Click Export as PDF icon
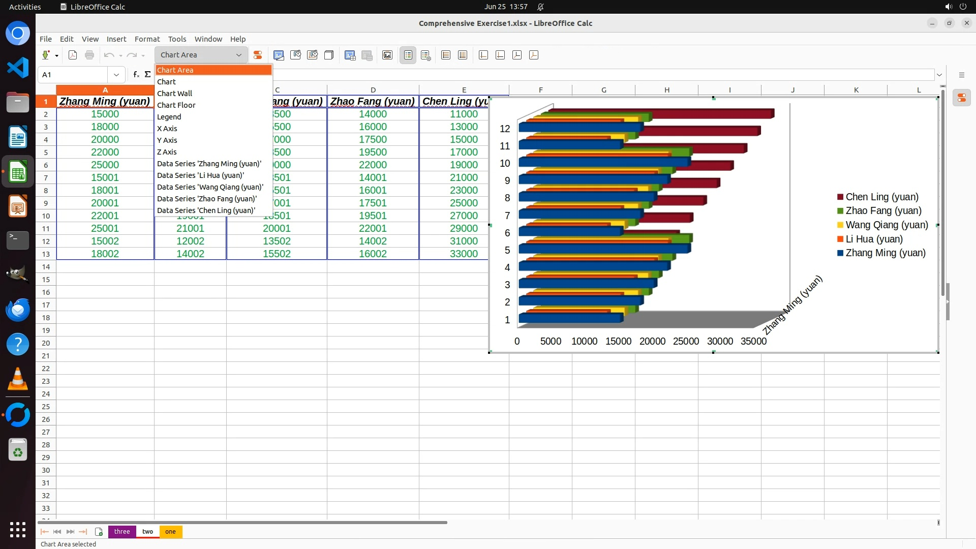 (x=73, y=55)
